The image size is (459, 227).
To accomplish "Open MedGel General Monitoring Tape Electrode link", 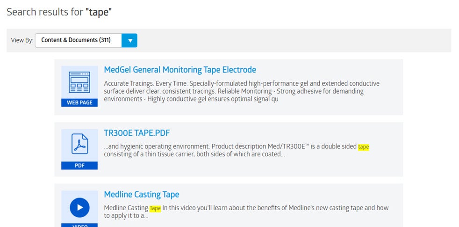I will point(180,70).
